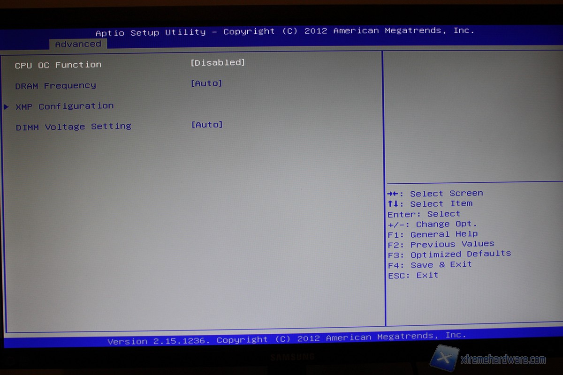
Task: Click the Select Screen arrows icon
Action: click(x=396, y=194)
